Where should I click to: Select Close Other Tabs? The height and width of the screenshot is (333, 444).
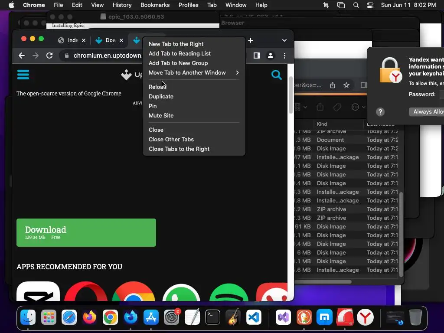click(194, 139)
